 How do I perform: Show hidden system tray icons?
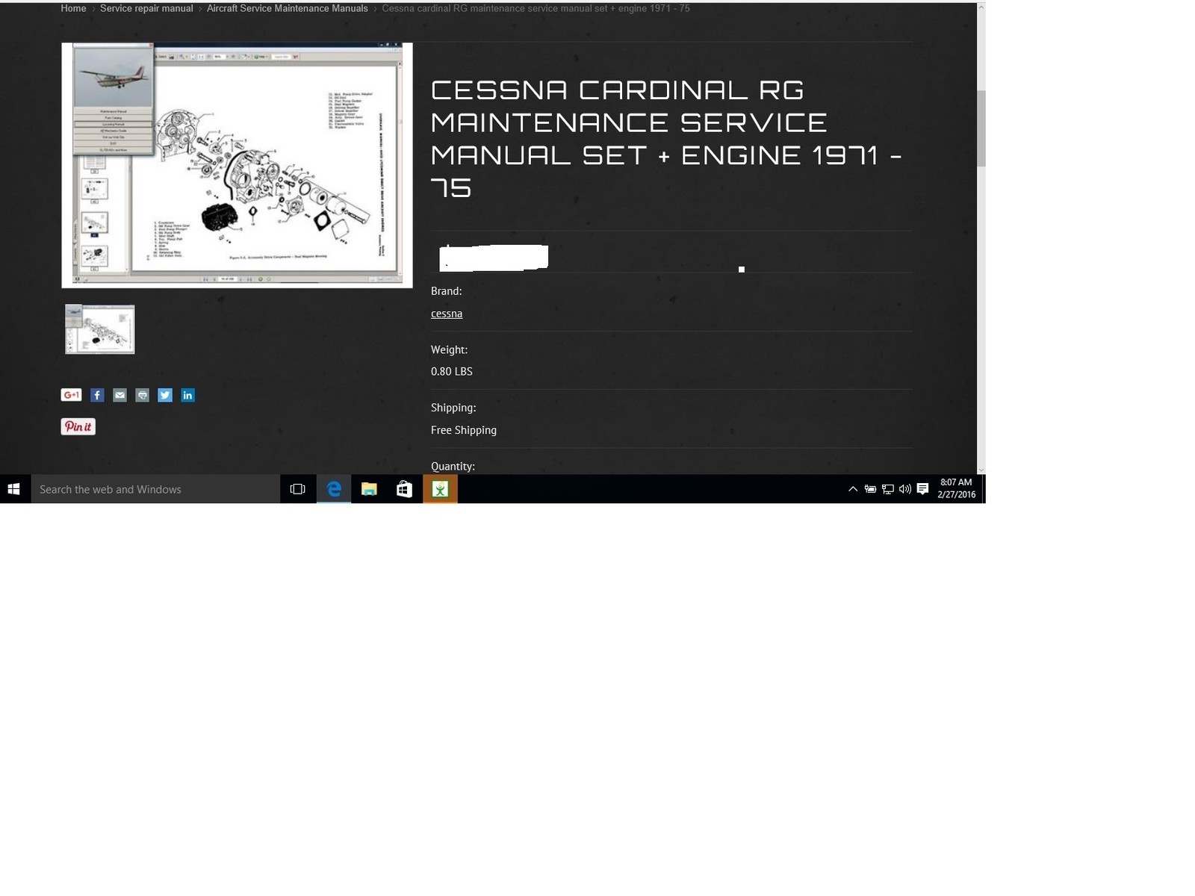pyautogui.click(x=853, y=489)
